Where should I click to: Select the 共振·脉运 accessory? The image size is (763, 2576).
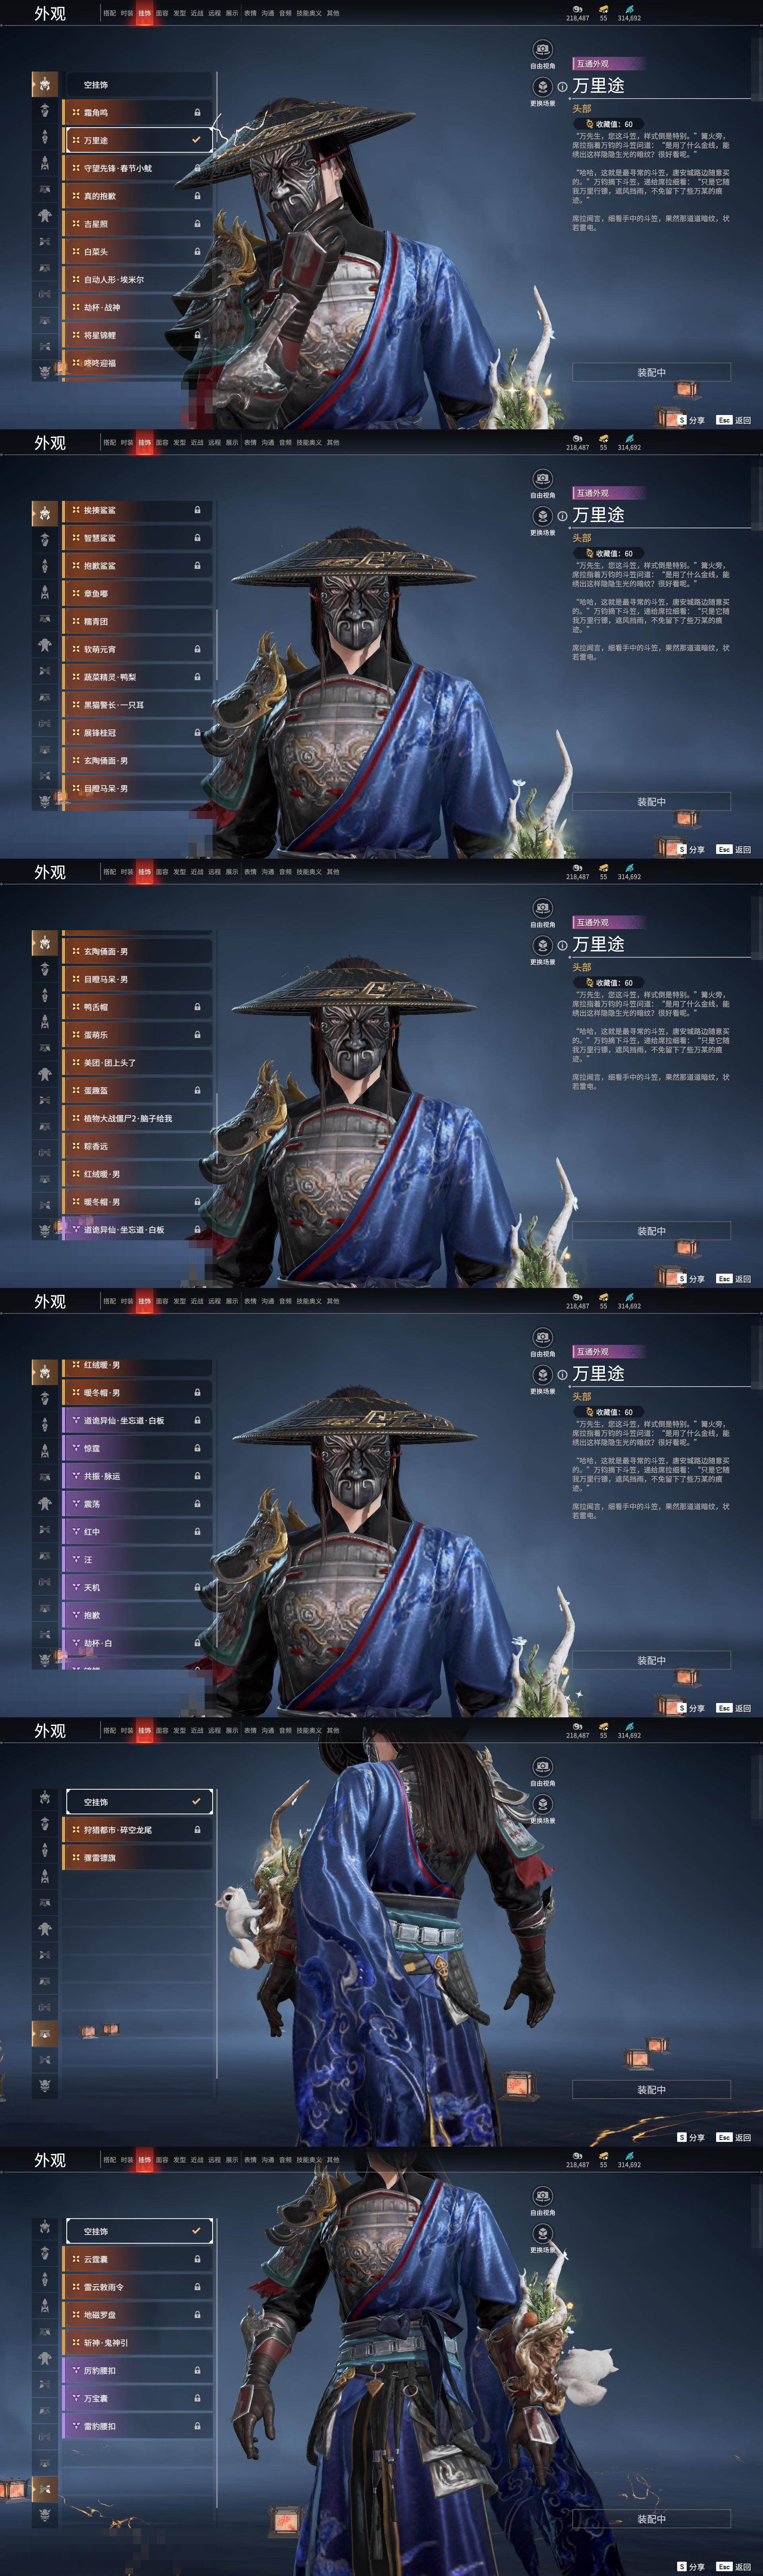pos(138,1476)
